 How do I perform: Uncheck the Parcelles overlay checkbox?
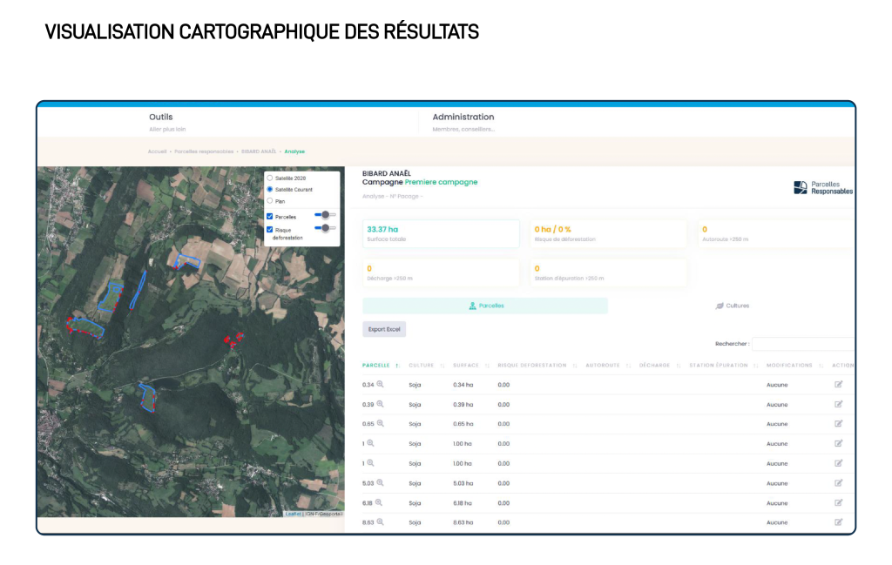[x=270, y=216]
